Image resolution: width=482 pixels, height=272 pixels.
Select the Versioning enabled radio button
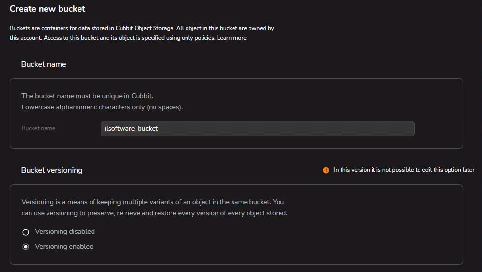coord(26,247)
